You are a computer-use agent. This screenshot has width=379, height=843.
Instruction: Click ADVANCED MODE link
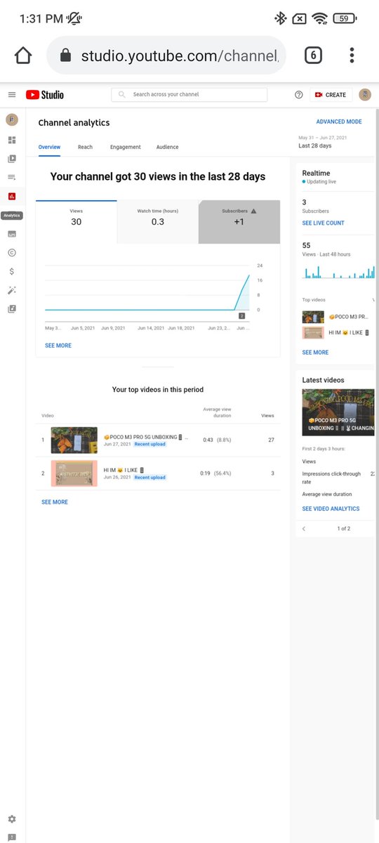coord(339,122)
